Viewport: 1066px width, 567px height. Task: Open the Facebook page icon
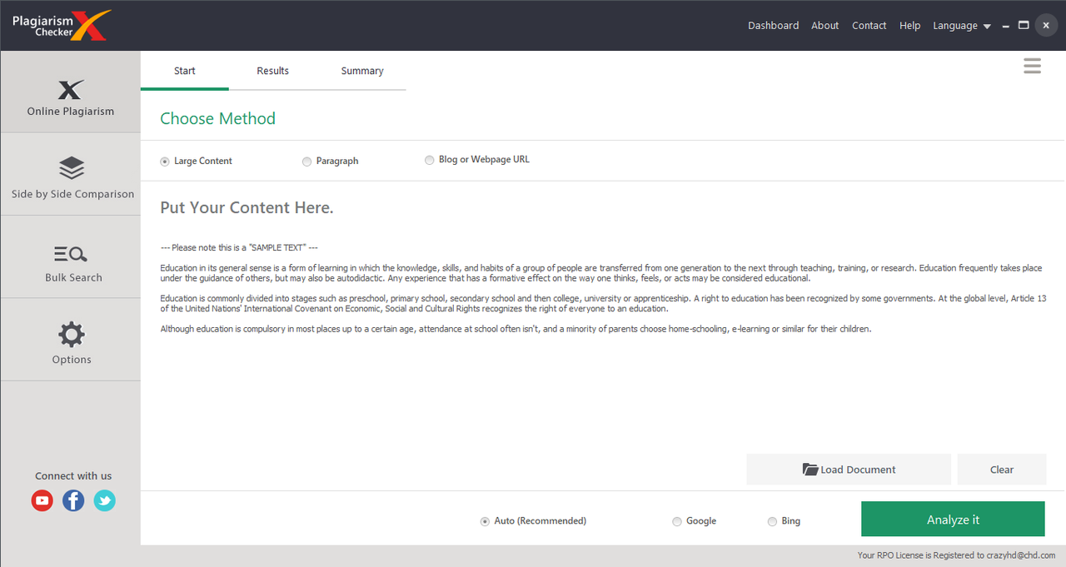73,500
